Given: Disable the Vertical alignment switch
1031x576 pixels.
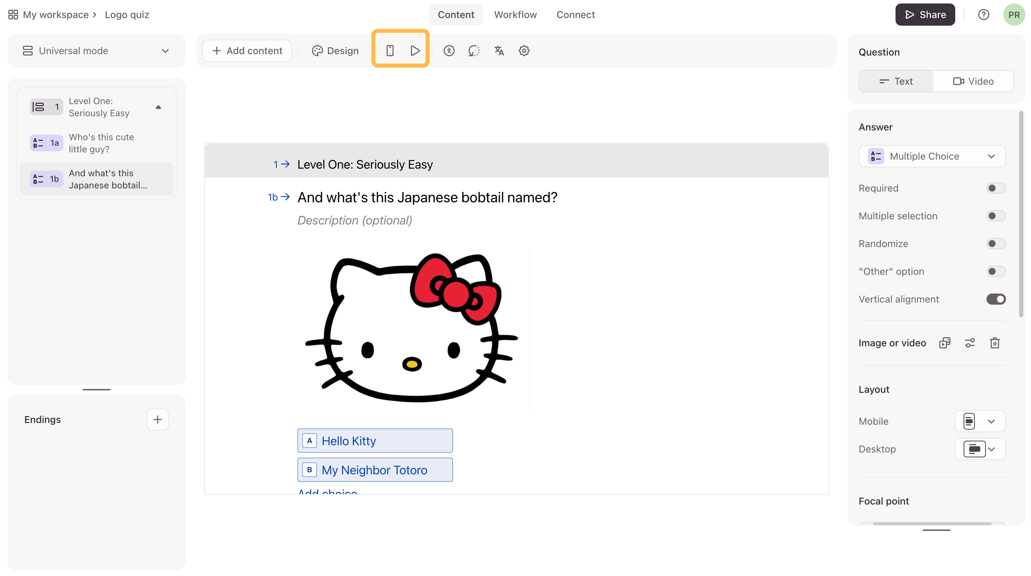Looking at the screenshot, I should coord(996,299).
